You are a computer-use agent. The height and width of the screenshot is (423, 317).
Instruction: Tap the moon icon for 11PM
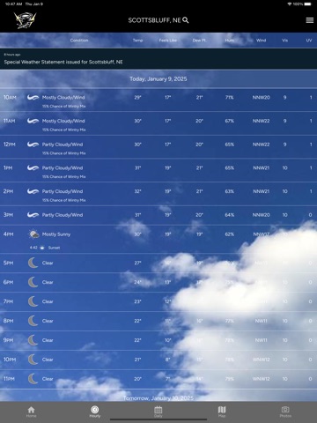pyautogui.click(x=33, y=379)
